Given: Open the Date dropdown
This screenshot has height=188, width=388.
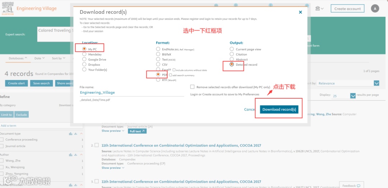Looking at the screenshot, I should [x=40, y=58].
